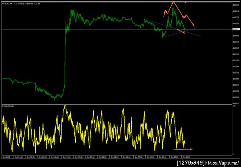Screen dimensions: 241x167
Task: Click the 1106.20 price axis label
Action: pyautogui.click(x=237, y=97)
